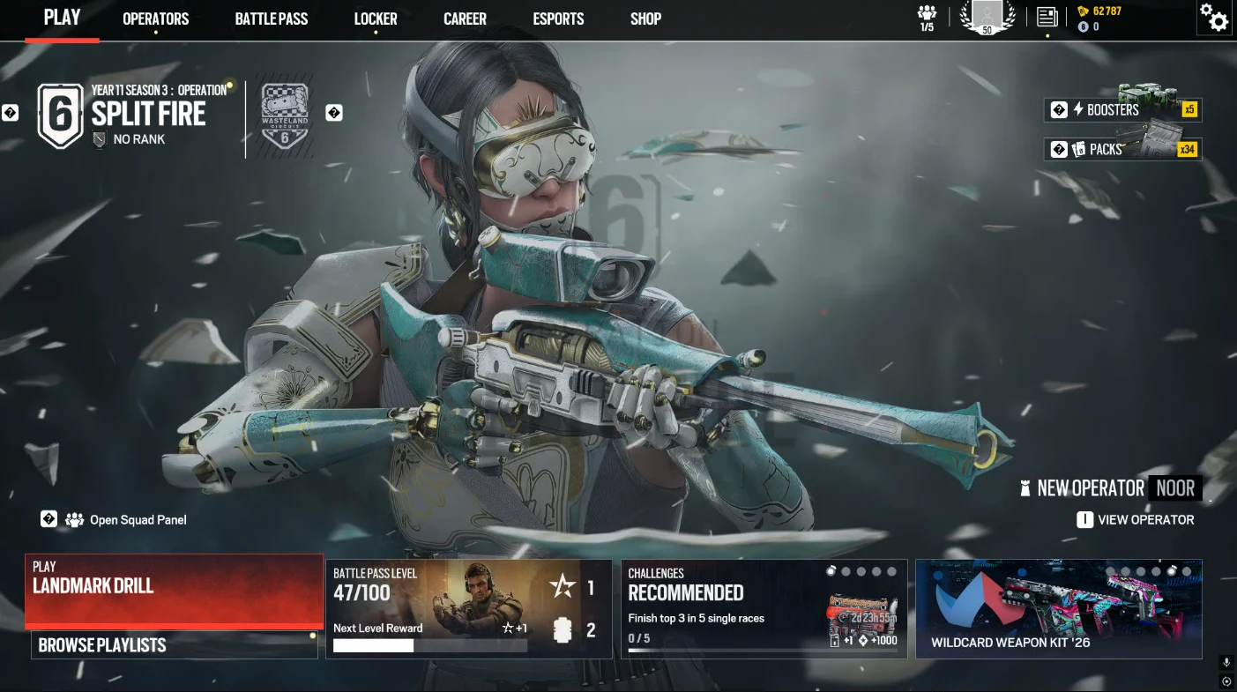Image resolution: width=1237 pixels, height=692 pixels.
Task: Open the Wildcard Weapon Kit '26 banner
Action: point(1059,609)
